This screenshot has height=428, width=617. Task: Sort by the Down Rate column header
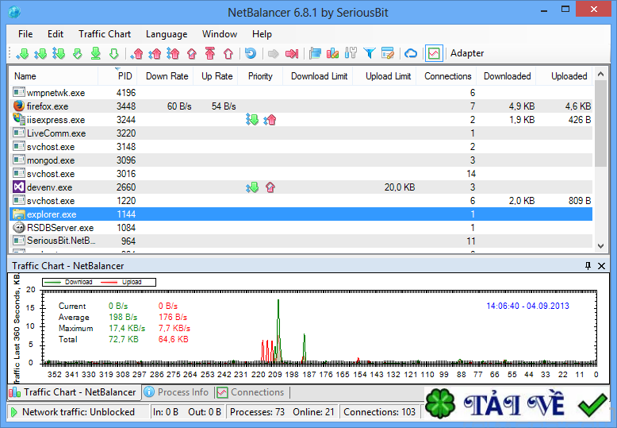[167, 76]
